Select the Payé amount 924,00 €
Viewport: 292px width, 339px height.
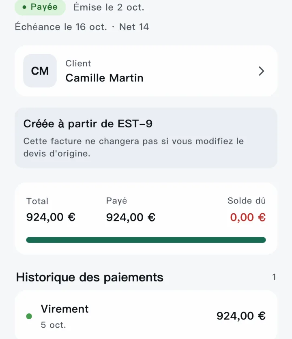coord(131,217)
